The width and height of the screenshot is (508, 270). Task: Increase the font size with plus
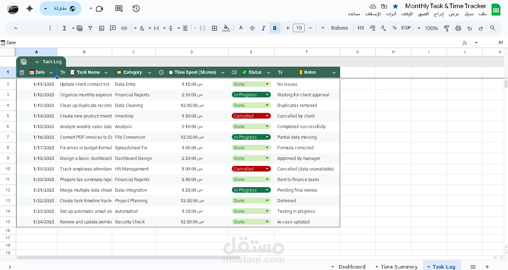(x=288, y=28)
